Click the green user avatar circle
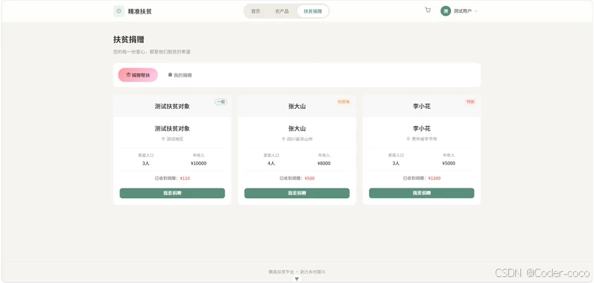The width and height of the screenshot is (594, 283). [x=445, y=11]
